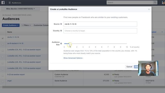This screenshot has width=165, height=93.
Task: Check the Lookalike (US, 4%) row checkbox
Action: [3, 63]
